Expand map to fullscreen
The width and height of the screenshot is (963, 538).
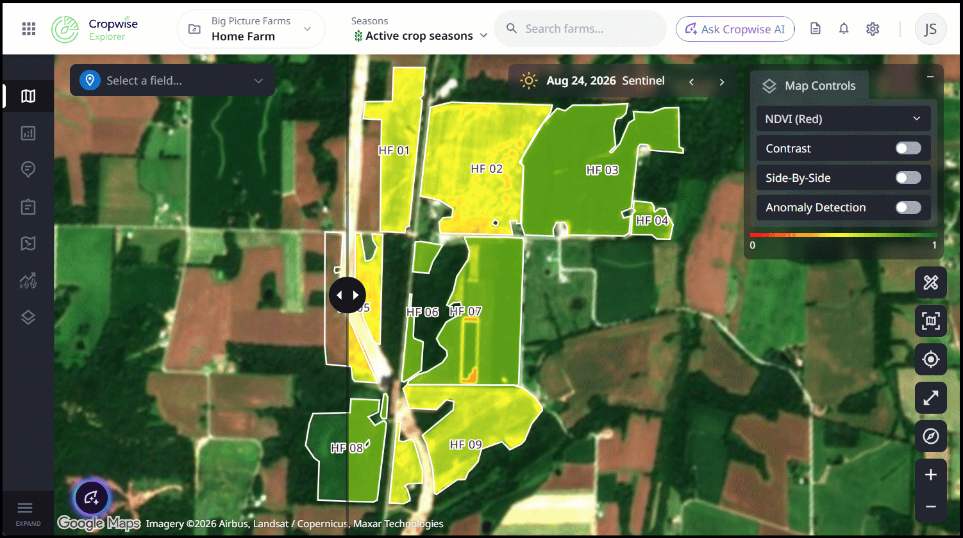point(931,398)
